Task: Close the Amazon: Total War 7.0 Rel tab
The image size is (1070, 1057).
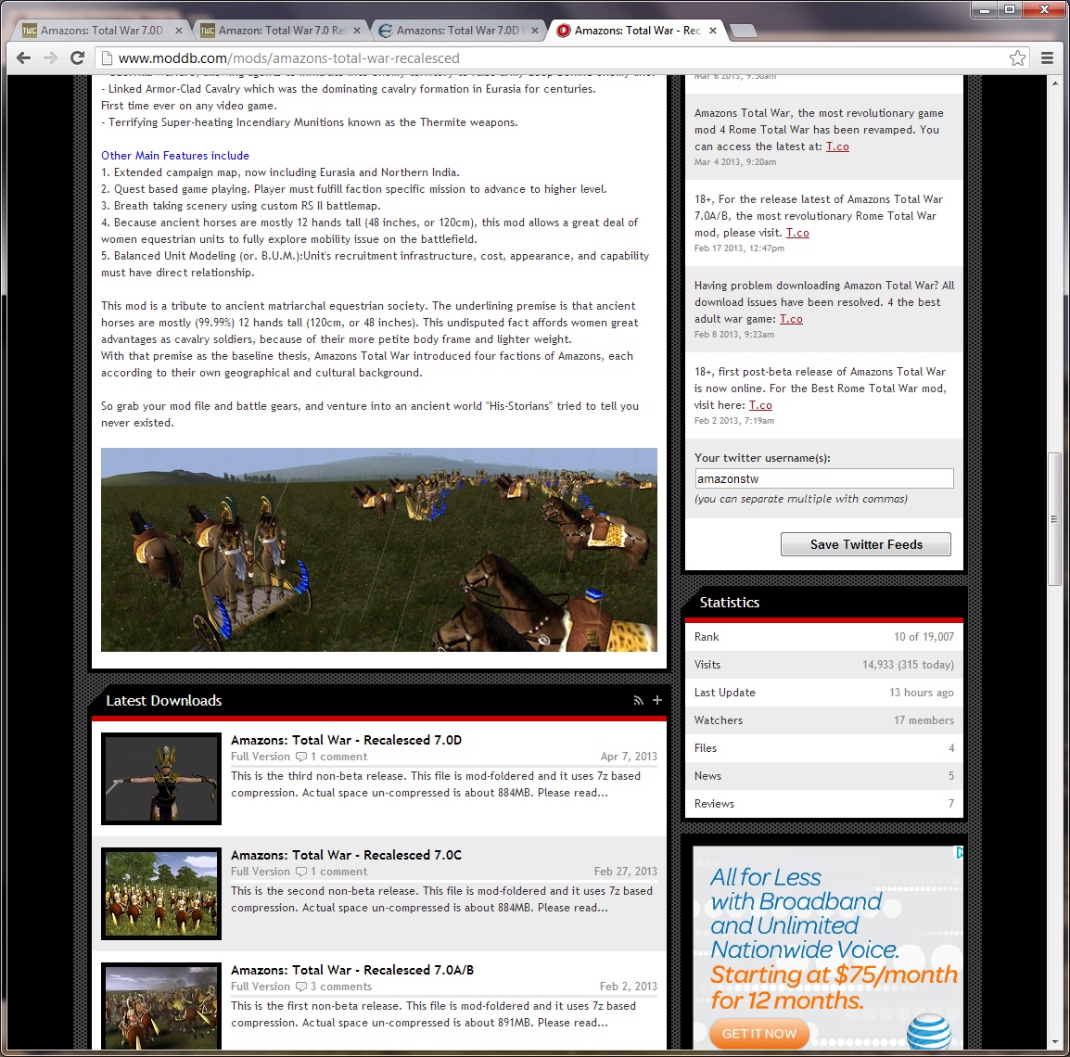Action: [x=357, y=31]
